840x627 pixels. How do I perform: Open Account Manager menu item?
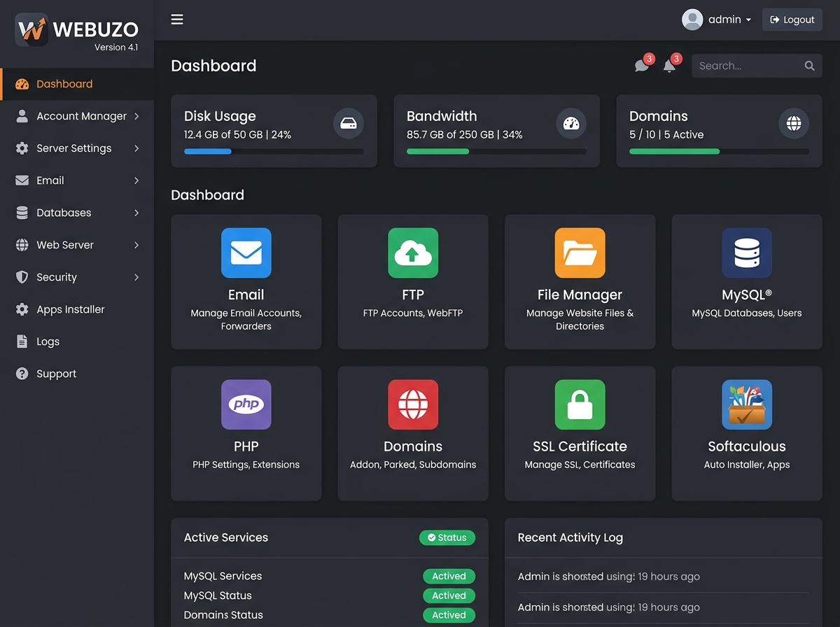tap(77, 116)
